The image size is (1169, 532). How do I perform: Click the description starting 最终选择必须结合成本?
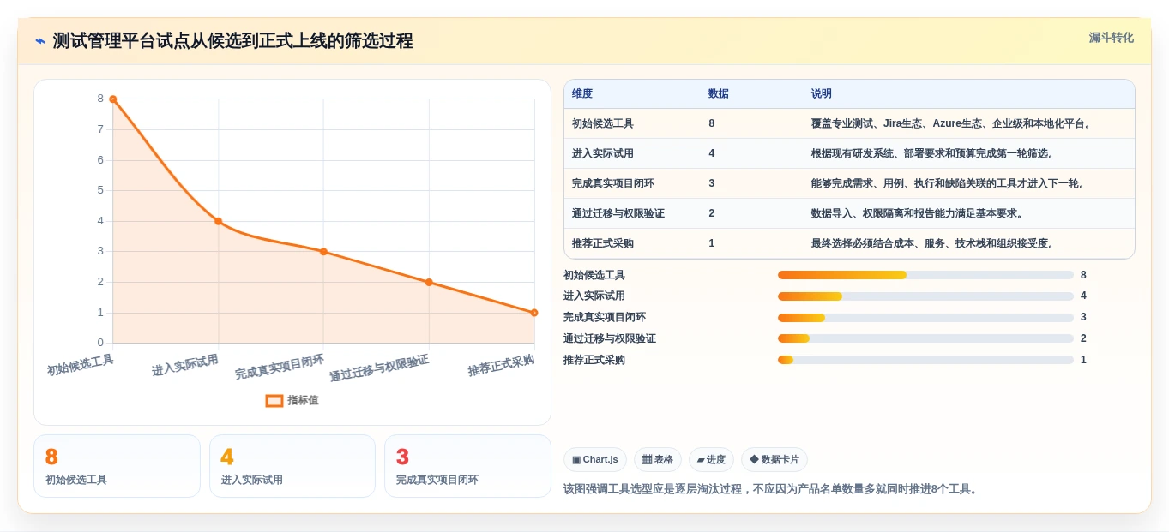pyautogui.click(x=932, y=243)
